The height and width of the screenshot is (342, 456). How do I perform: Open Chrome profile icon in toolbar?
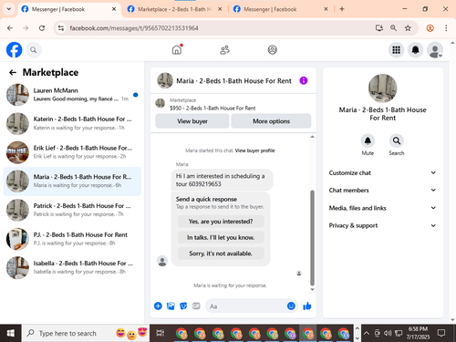coord(430,28)
